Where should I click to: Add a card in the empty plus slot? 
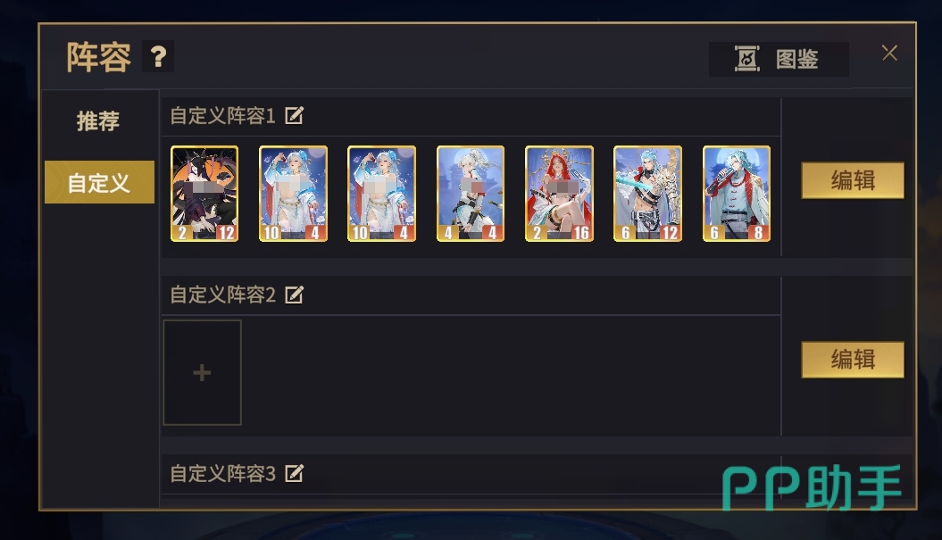(202, 372)
